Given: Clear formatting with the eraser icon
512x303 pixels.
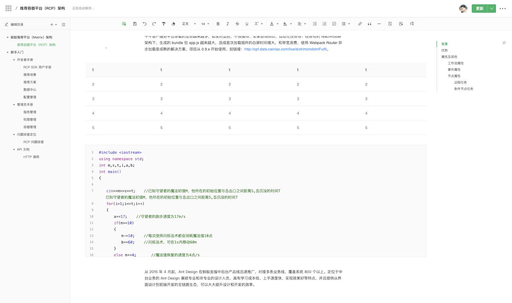Looking at the screenshot, I should [173, 24].
